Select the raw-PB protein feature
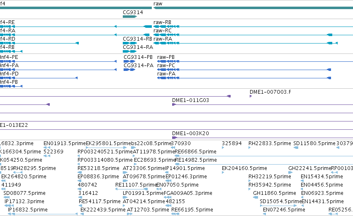353x216 pixels. pos(255,61)
